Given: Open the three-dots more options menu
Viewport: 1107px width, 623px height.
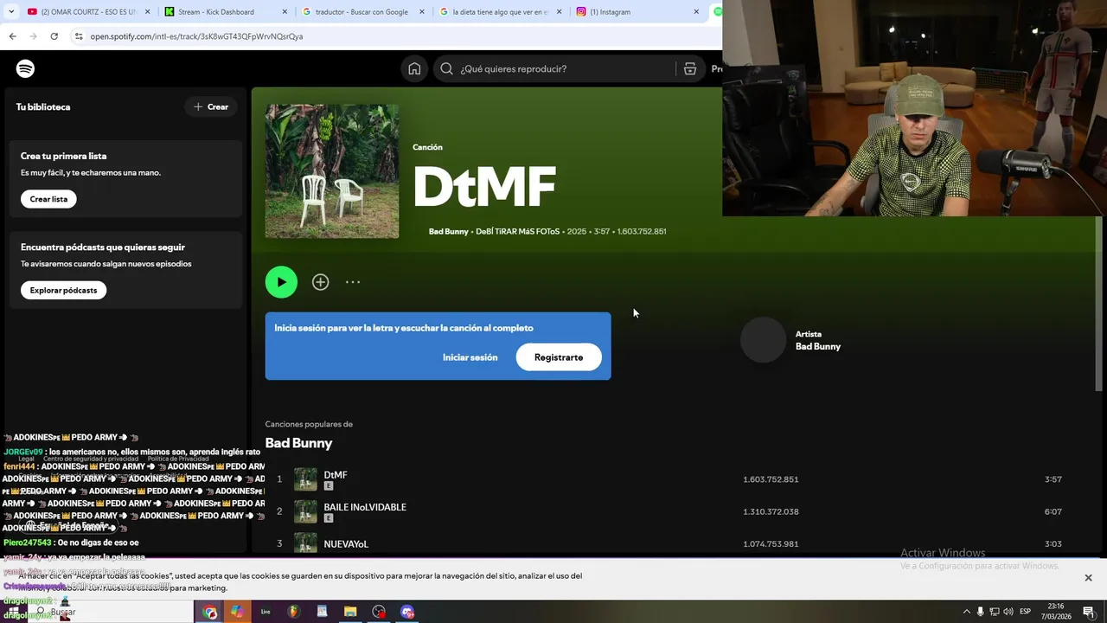Looking at the screenshot, I should [353, 282].
